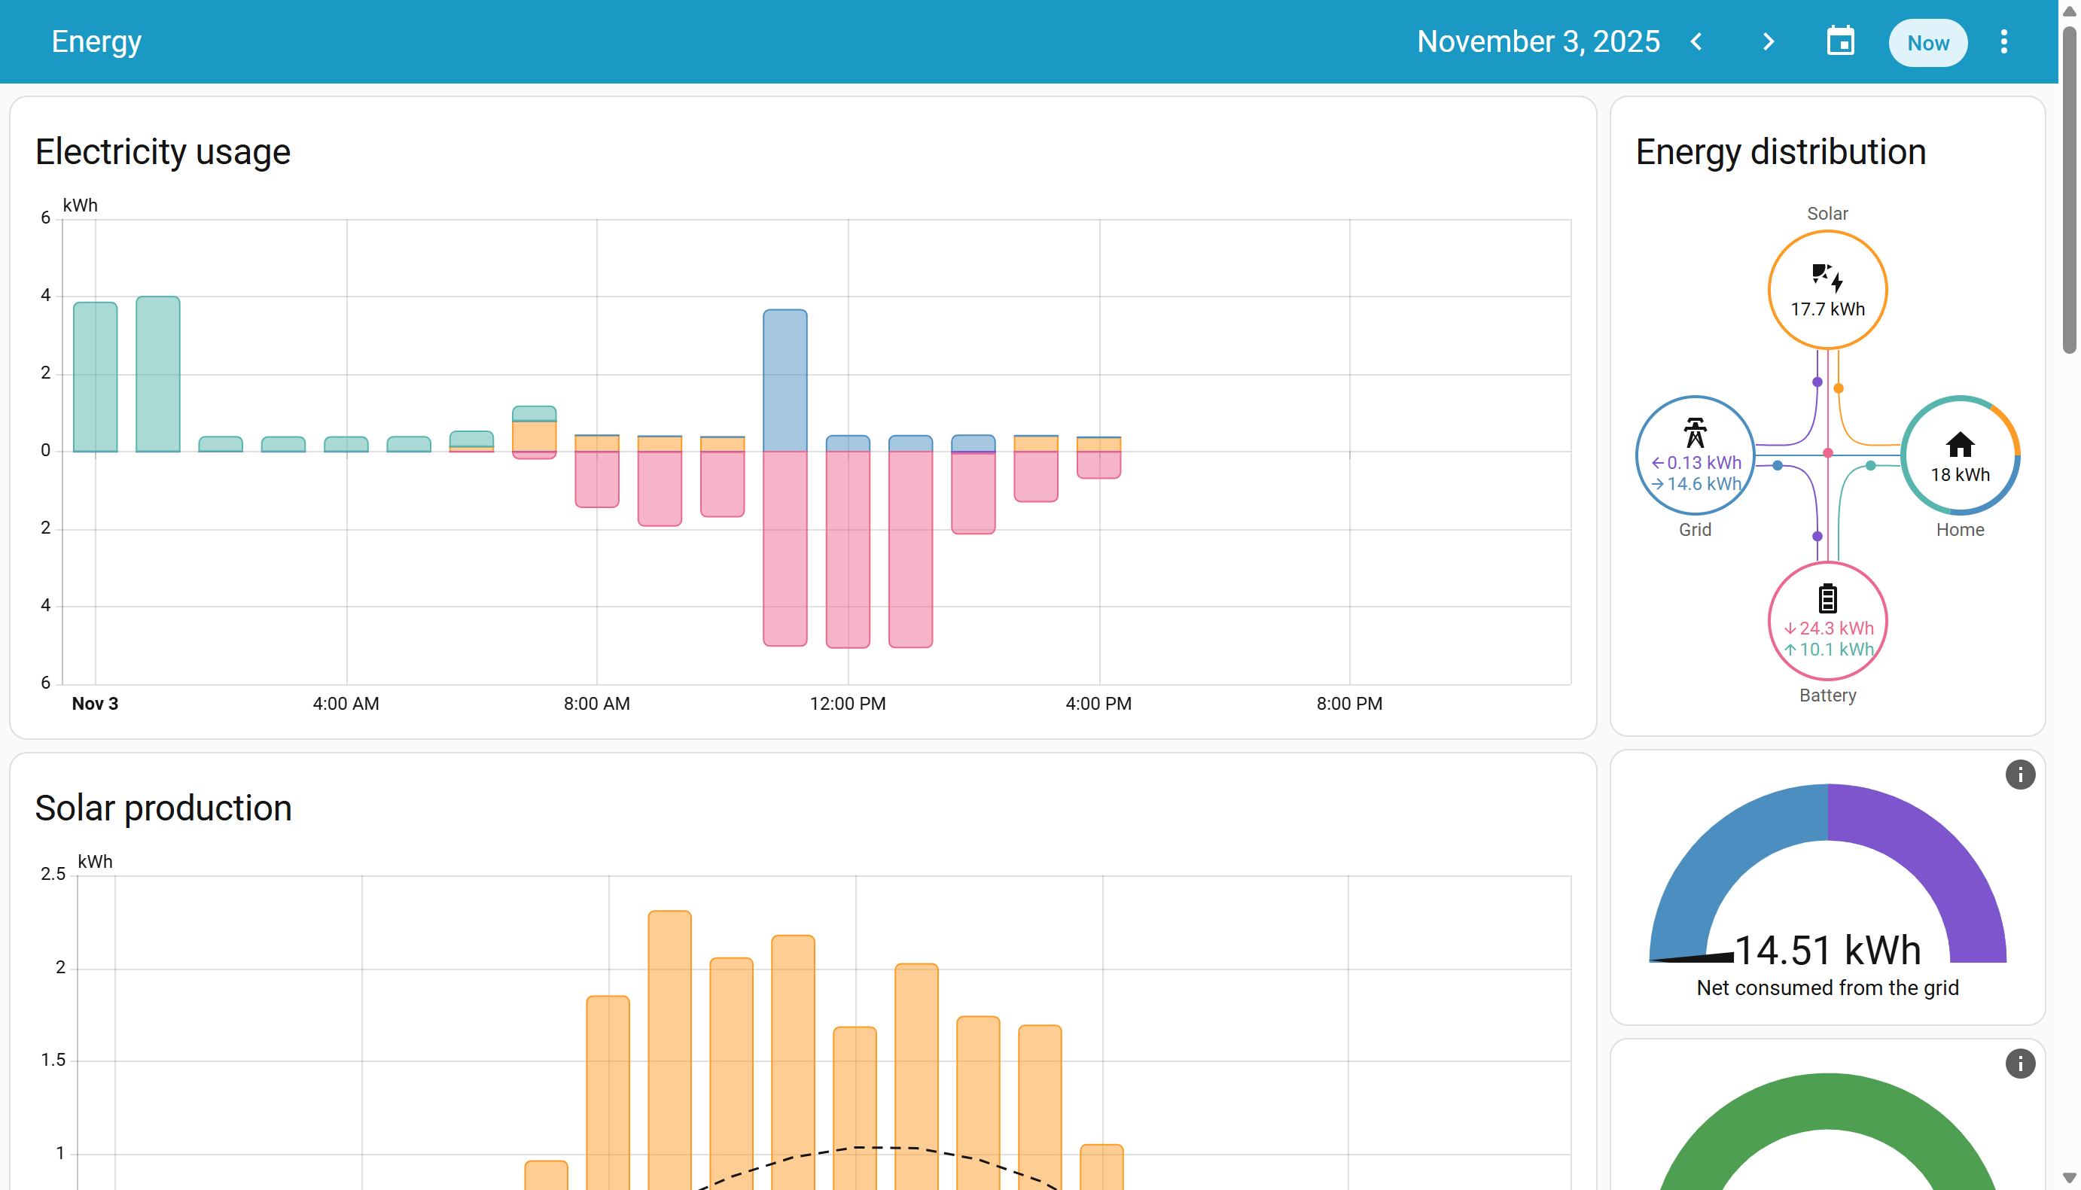The image size is (2081, 1190).
Task: Open info on net grid consumption gauge
Action: point(2020,774)
